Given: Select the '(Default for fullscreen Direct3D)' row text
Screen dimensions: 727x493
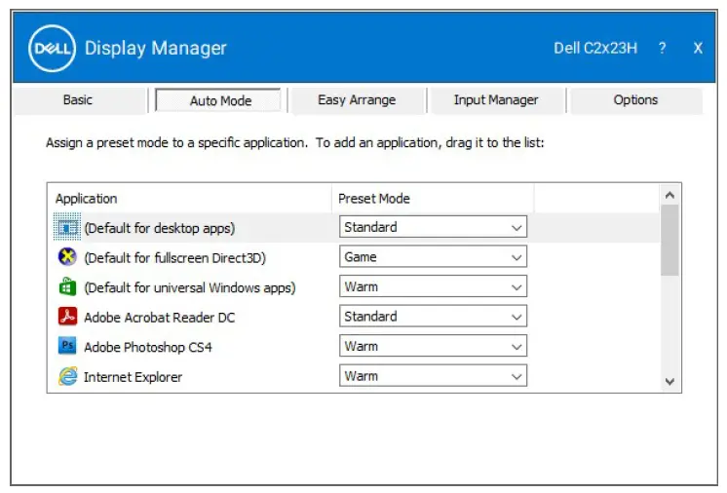Looking at the screenshot, I should point(174,258).
